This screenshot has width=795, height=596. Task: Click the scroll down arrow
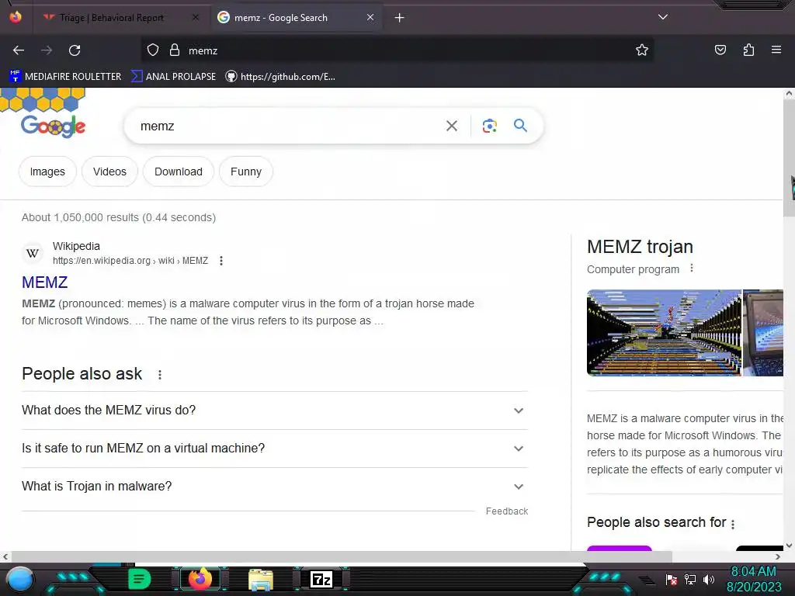point(789,546)
